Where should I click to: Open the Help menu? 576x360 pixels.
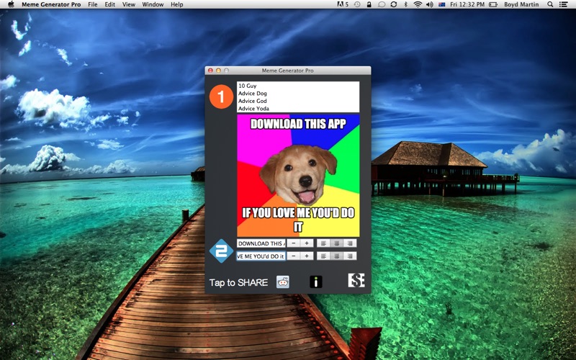pos(176,4)
